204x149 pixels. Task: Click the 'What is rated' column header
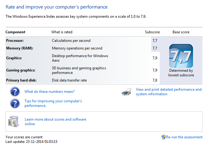click(62, 32)
